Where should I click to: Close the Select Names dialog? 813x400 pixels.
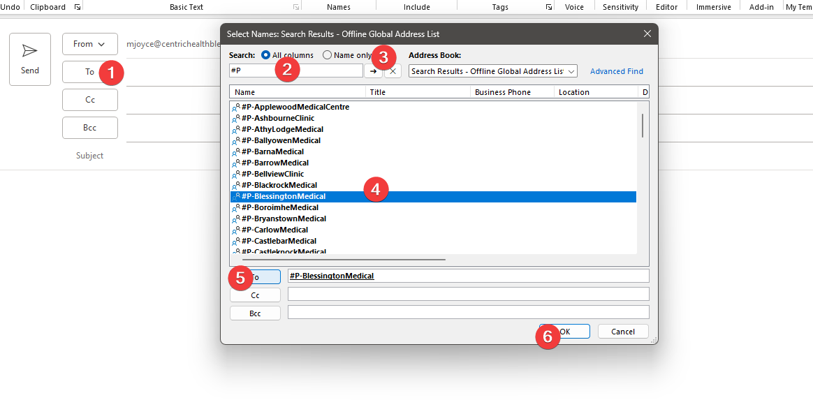[647, 34]
